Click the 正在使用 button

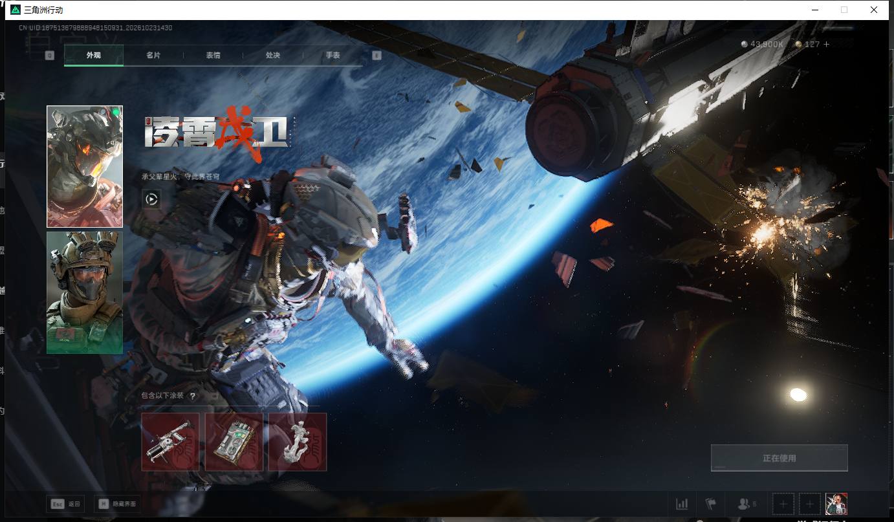point(779,458)
